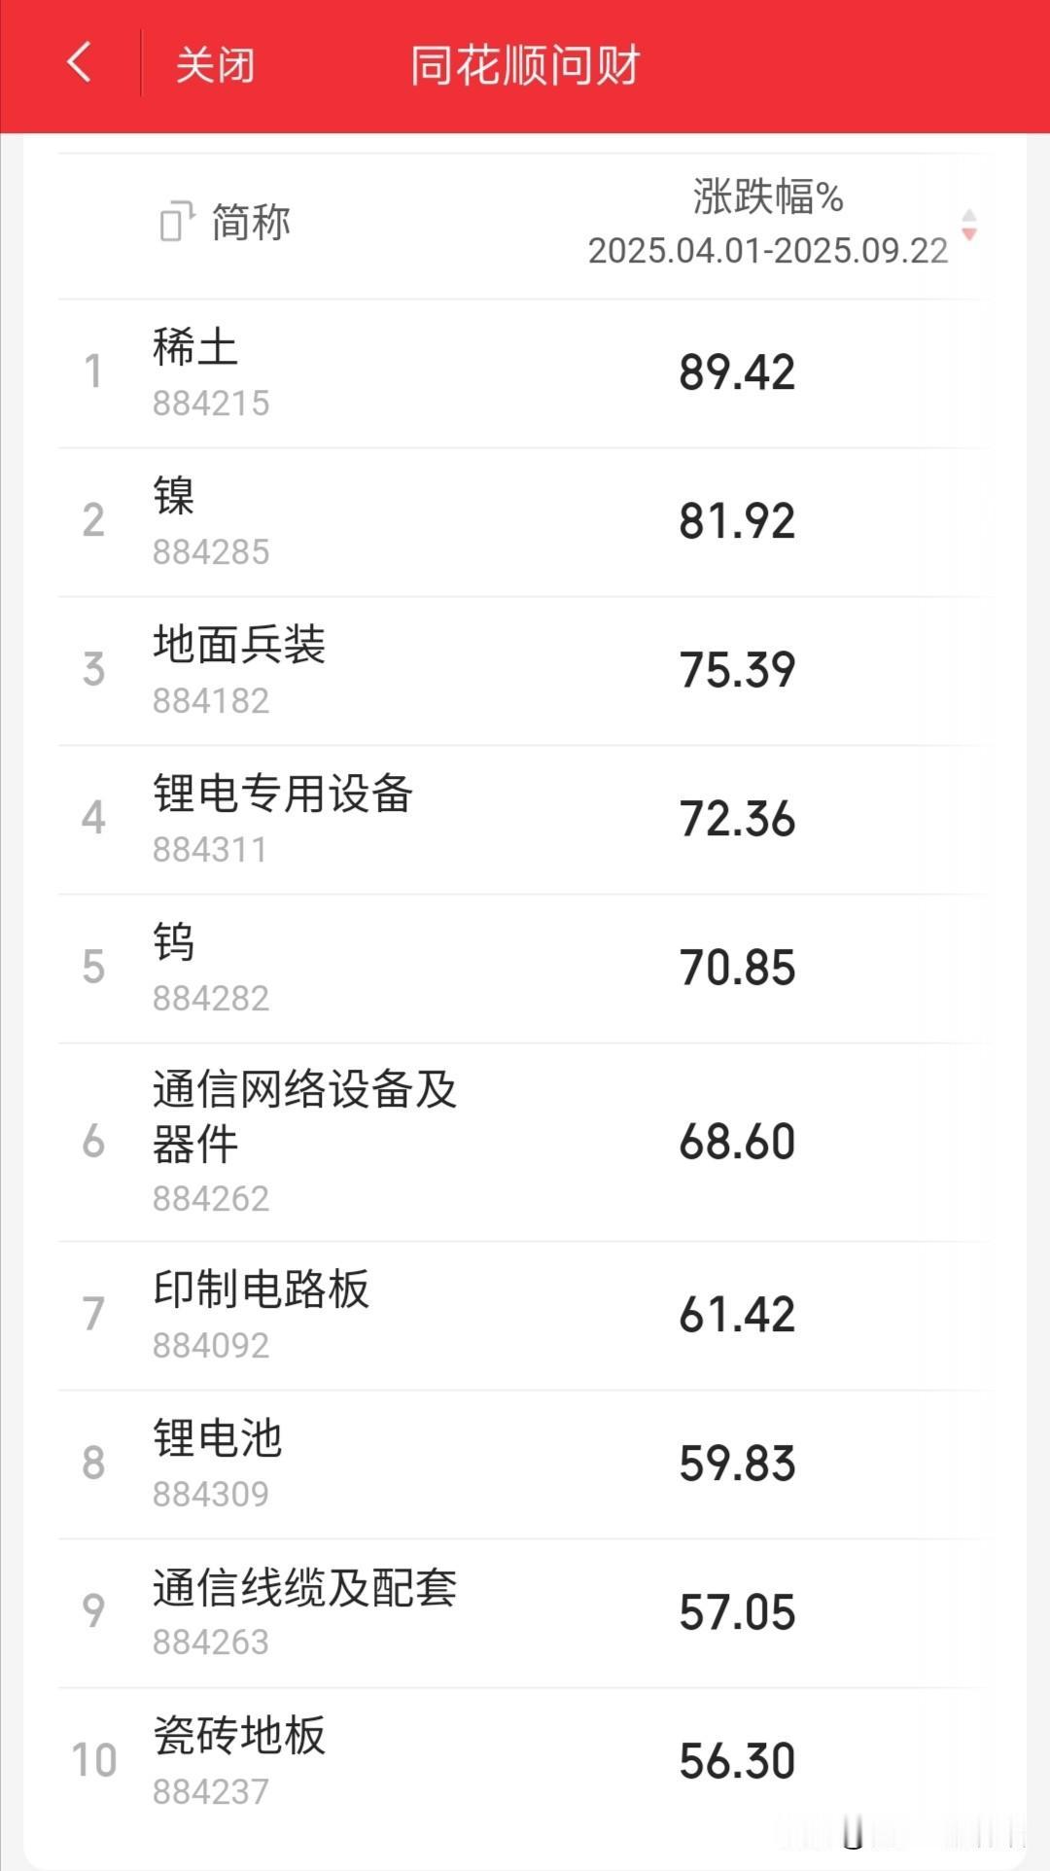Toggle the 涨跌幅% sort arrows
Screen dimensions: 1050x1871
click(x=968, y=225)
